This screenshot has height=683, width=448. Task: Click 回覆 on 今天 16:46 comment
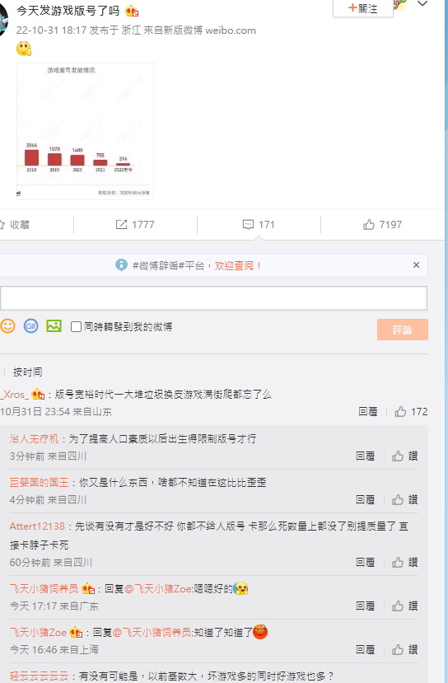click(366, 649)
